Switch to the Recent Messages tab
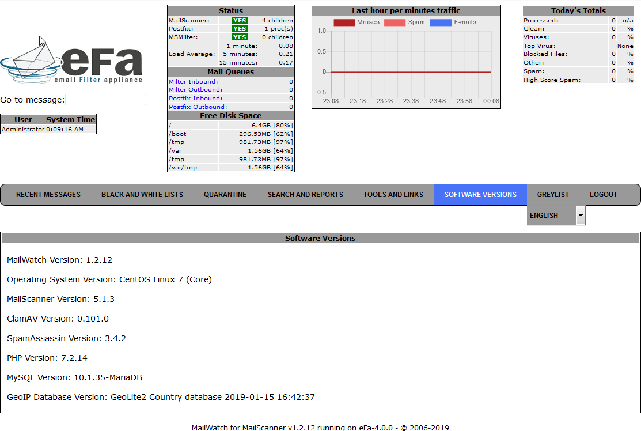Image resolution: width=641 pixels, height=431 pixels. click(48, 195)
